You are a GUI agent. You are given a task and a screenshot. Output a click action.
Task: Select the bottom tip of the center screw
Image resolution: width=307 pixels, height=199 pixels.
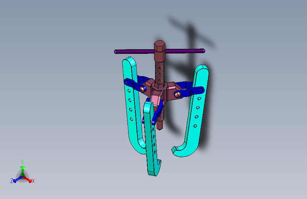click(x=160, y=125)
